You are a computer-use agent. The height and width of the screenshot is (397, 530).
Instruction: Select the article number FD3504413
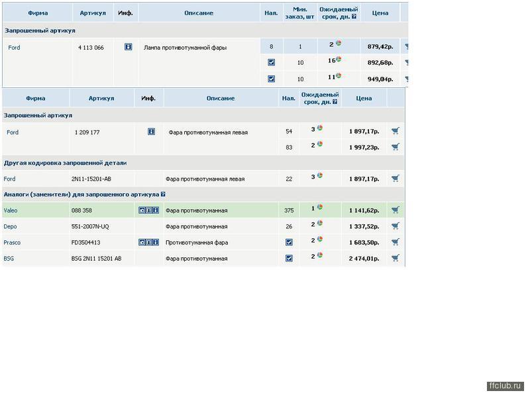86,242
